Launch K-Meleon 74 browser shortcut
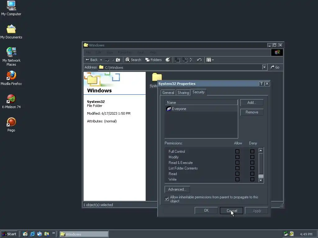318x238 pixels. coord(11,101)
